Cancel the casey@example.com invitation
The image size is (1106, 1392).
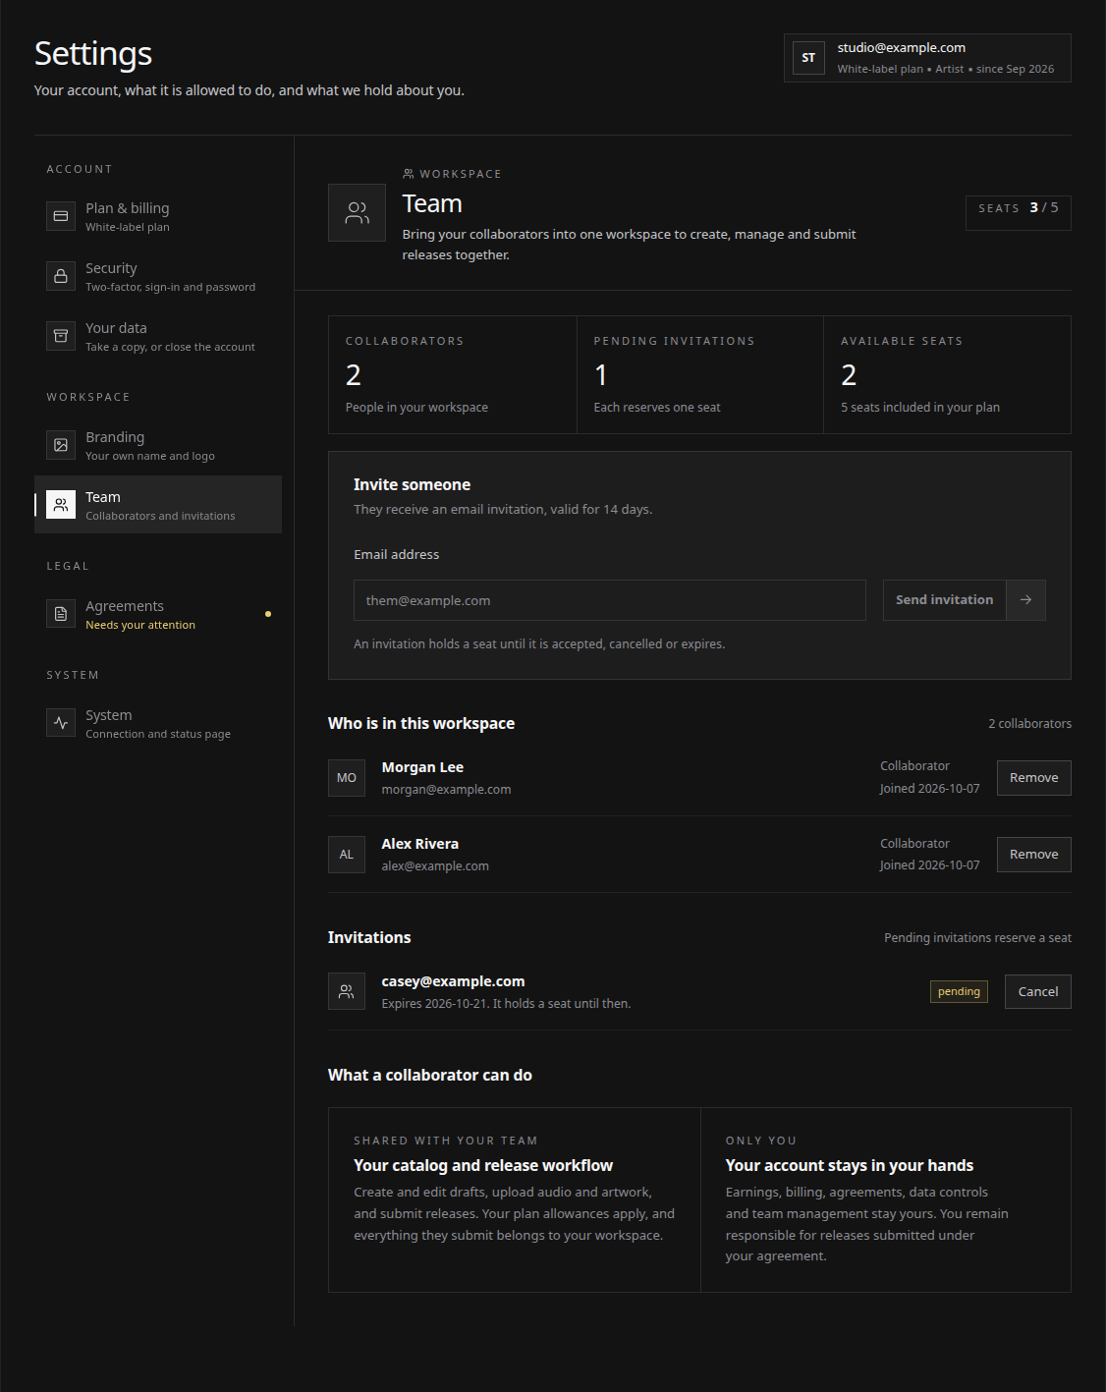click(x=1037, y=992)
